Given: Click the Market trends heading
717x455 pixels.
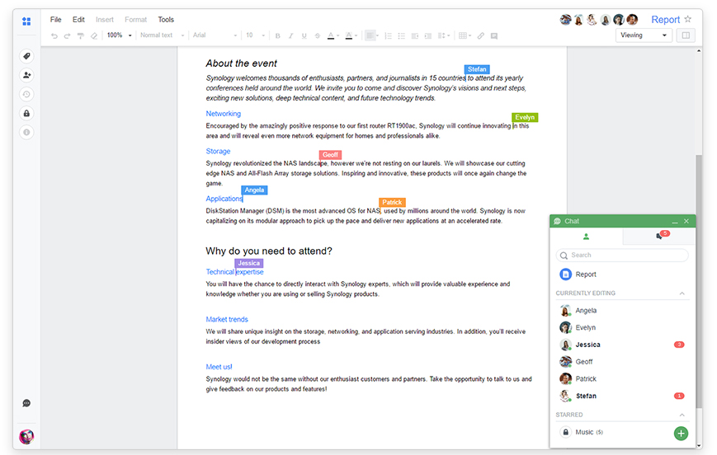Looking at the screenshot, I should [227, 319].
